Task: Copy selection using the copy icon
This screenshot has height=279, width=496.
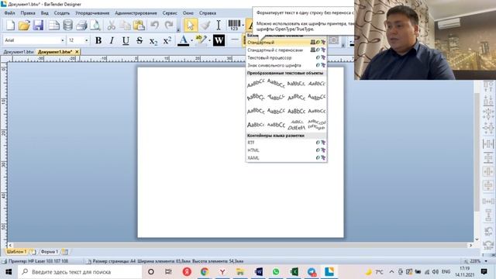Action: click(x=126, y=25)
